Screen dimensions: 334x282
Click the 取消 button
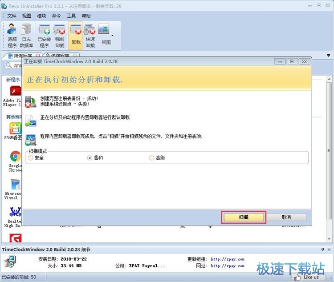286,217
